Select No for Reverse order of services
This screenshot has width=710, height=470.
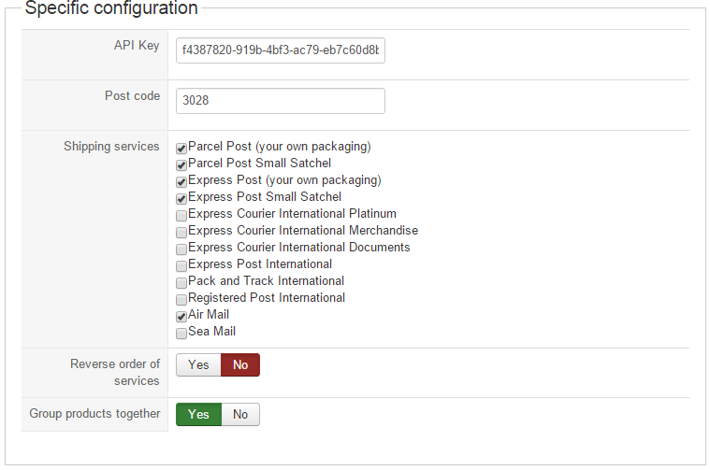coord(240,364)
